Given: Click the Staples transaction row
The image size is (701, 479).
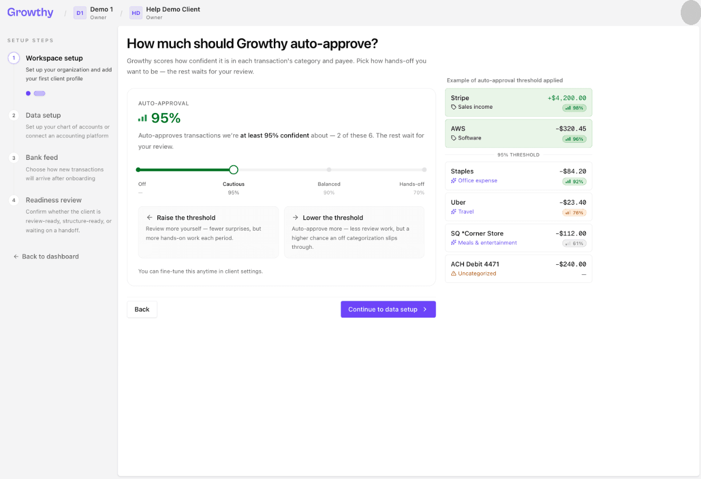Looking at the screenshot, I should [518, 176].
